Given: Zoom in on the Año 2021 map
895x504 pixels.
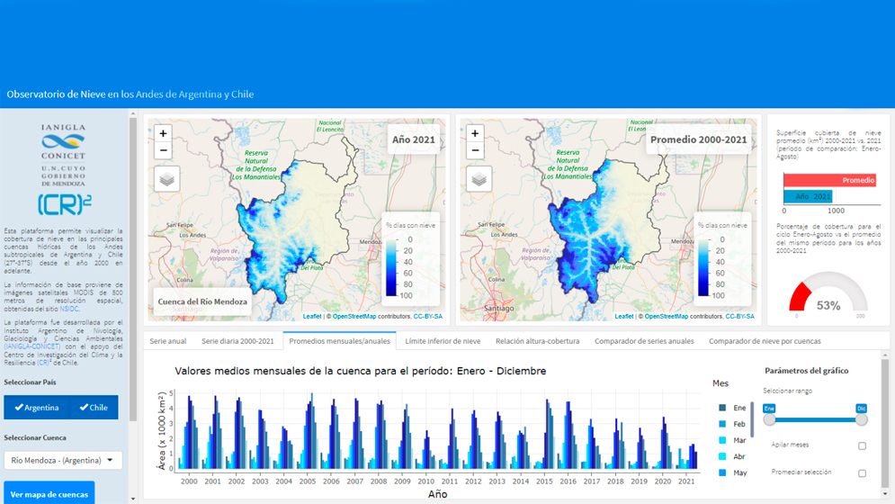Looking at the screenshot, I should point(163,133).
